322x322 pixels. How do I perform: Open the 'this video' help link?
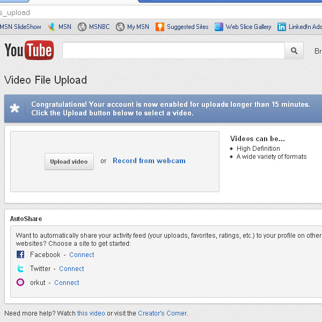[91, 313]
